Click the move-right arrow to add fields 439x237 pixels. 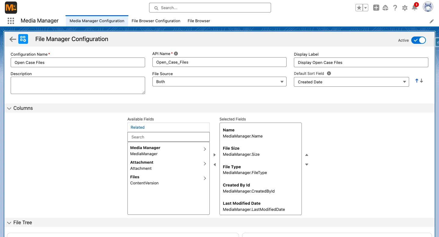click(214, 155)
